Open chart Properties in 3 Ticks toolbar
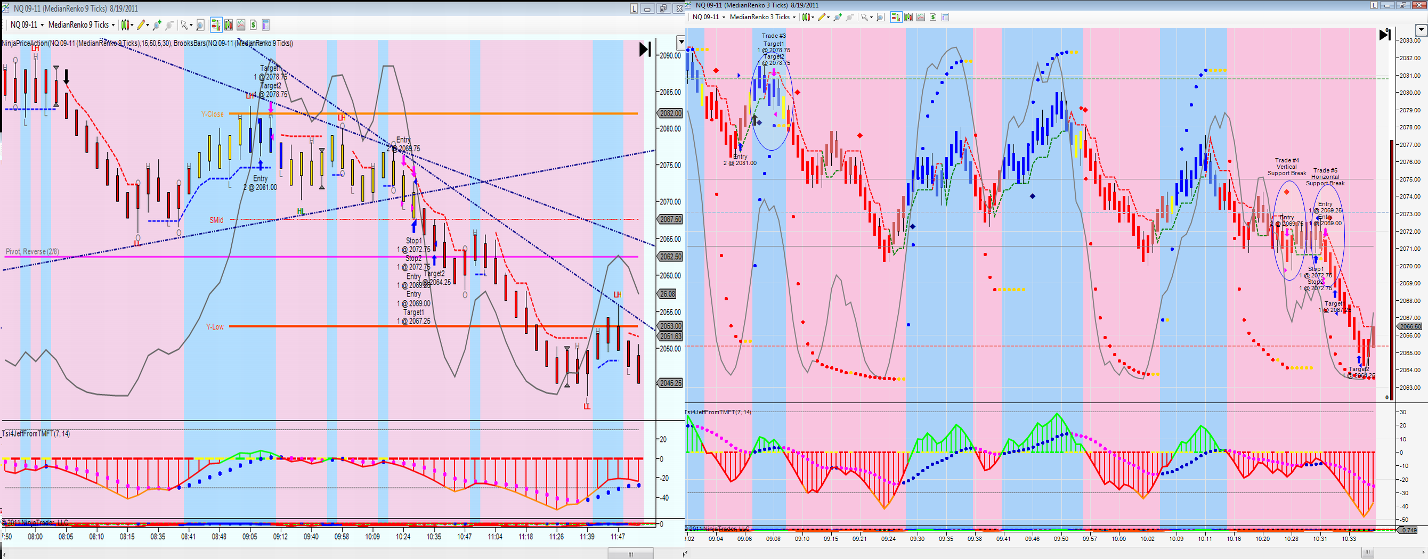This screenshot has width=1428, height=559. (945, 17)
